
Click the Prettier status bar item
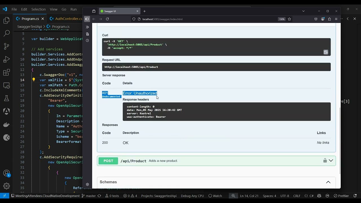click(341, 196)
